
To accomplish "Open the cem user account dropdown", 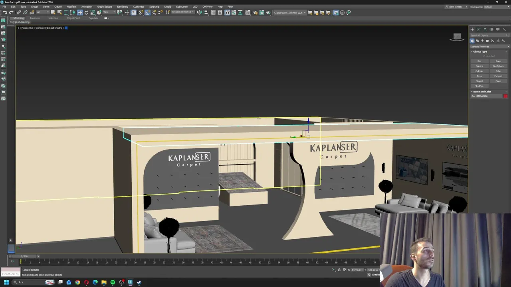I will tap(456, 7).
